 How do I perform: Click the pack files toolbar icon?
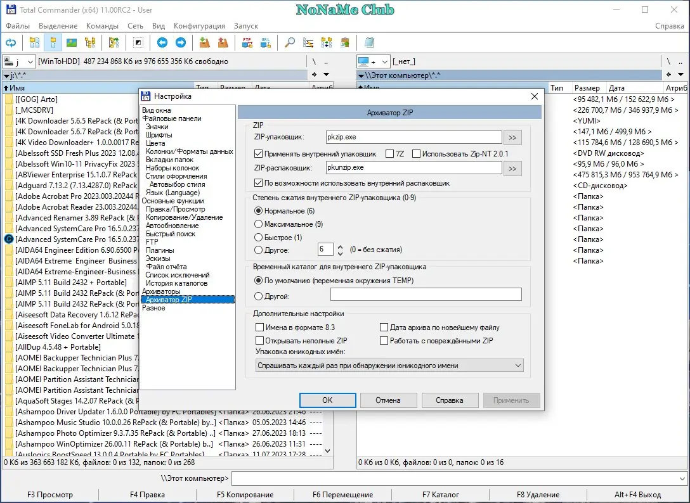[204, 42]
